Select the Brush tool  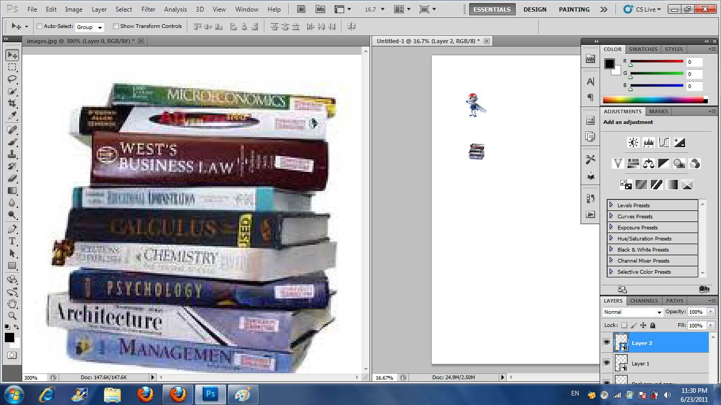[x=12, y=142]
